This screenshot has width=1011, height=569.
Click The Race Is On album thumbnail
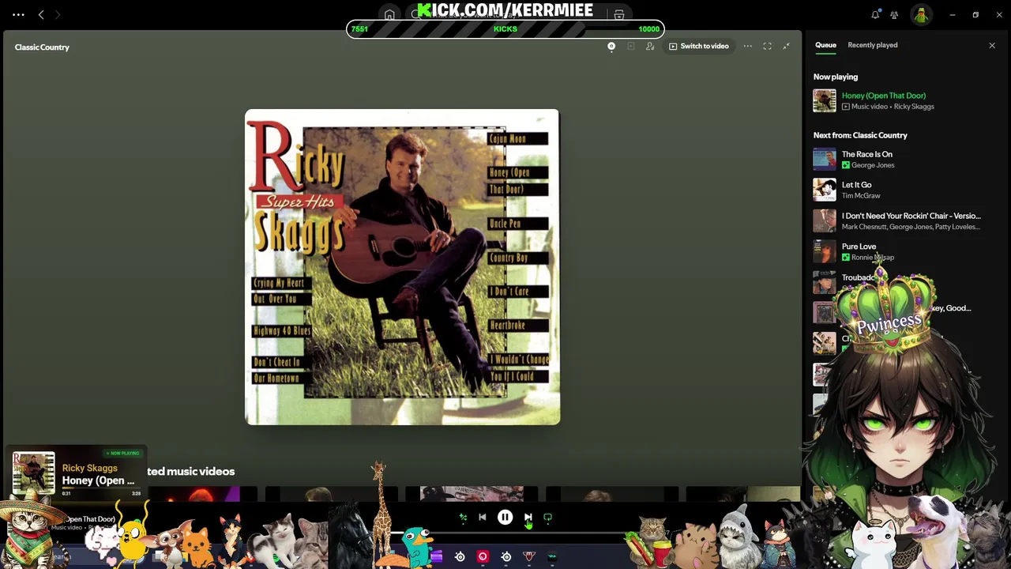[x=825, y=160]
